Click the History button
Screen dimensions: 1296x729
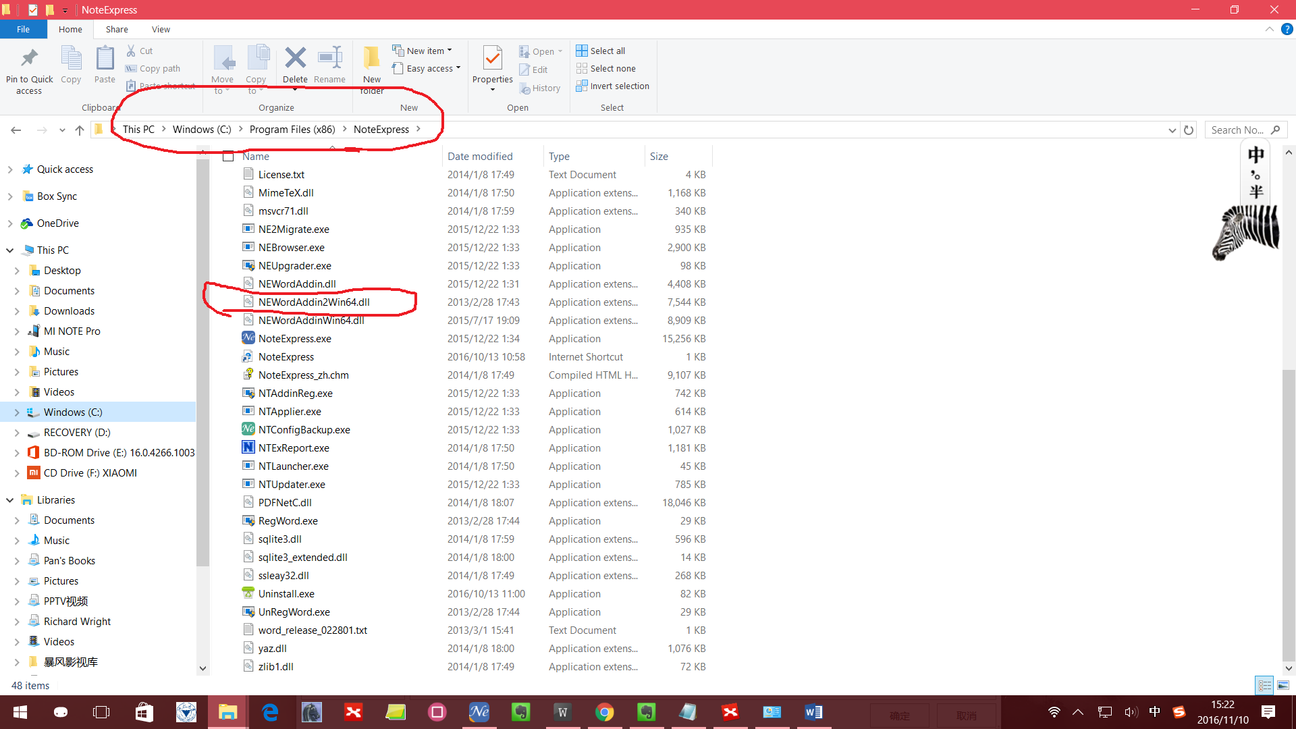coord(540,88)
